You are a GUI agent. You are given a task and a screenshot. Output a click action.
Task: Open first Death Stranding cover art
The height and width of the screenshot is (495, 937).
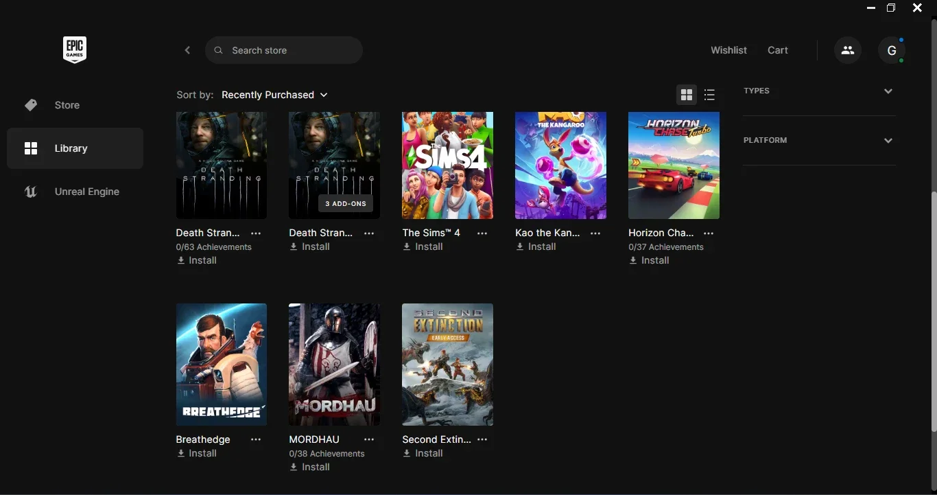pyautogui.click(x=222, y=165)
